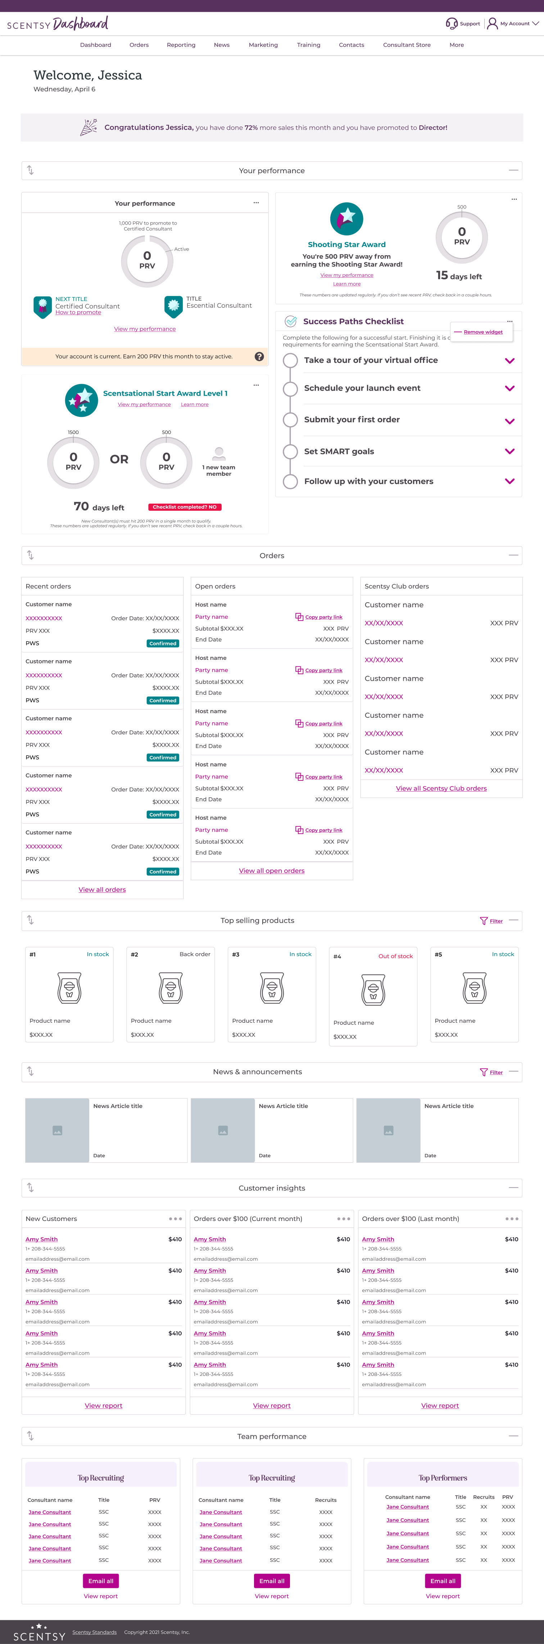
Task: Collapse the Orders section
Action: (513, 555)
